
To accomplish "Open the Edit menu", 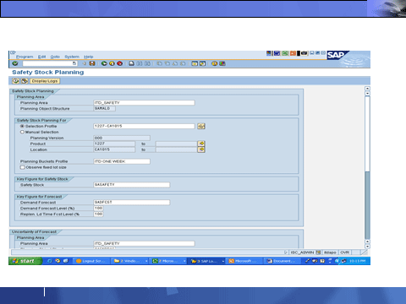I will 41,57.
